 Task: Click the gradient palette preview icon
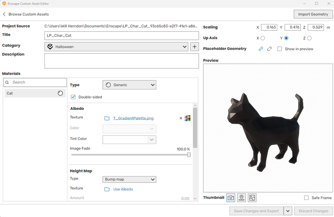point(187,118)
